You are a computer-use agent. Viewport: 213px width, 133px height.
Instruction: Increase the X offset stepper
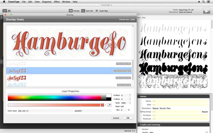tap(130, 95)
